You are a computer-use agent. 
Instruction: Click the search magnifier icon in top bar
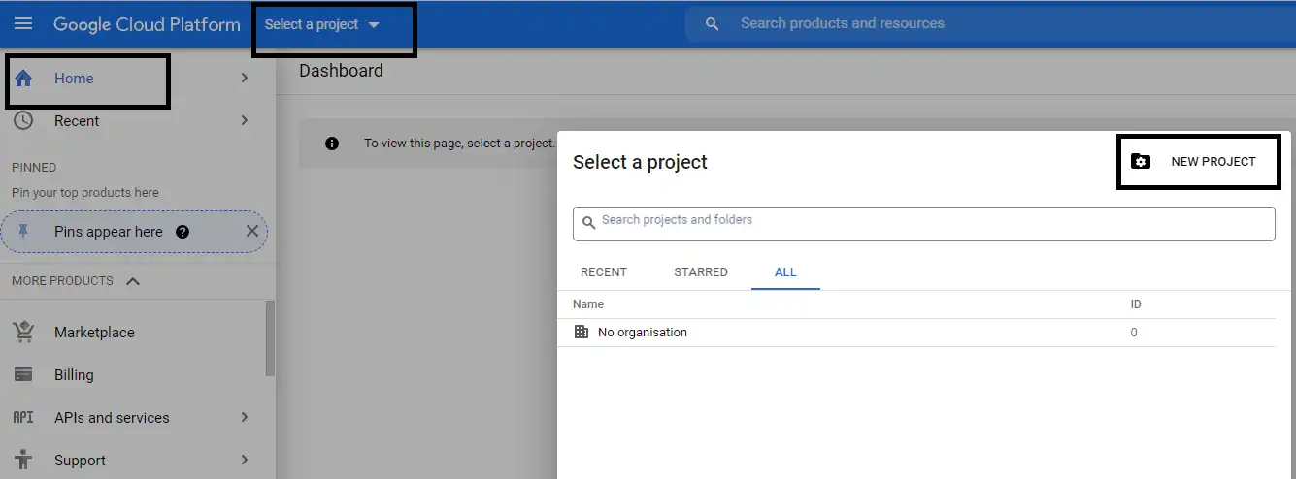coord(713,24)
